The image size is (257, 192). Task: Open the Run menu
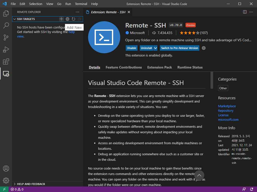(68, 4)
